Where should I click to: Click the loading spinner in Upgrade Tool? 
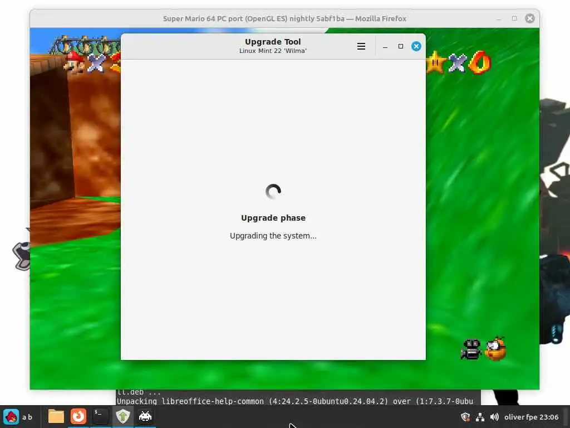tap(273, 192)
